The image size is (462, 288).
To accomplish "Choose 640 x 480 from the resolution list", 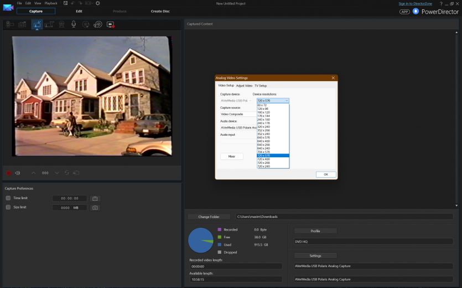I will tap(271, 141).
